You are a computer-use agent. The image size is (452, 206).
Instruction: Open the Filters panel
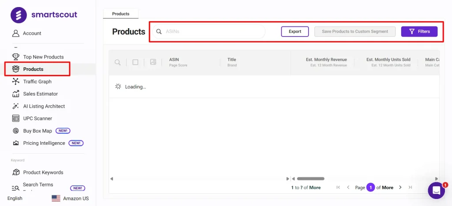click(x=419, y=32)
